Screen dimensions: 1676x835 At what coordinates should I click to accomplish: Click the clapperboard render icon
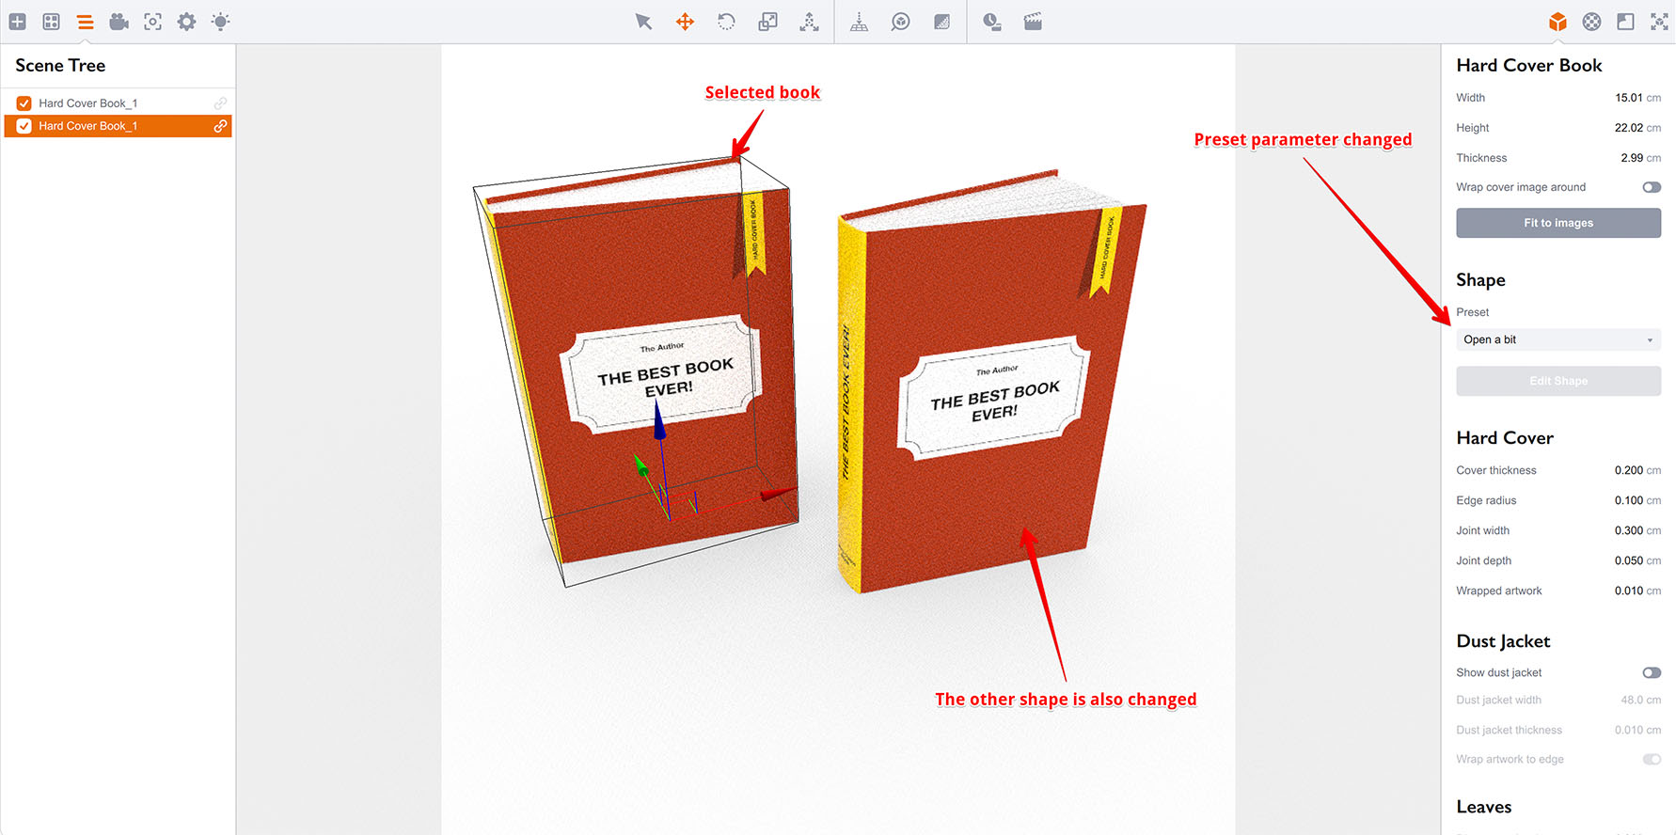click(1033, 22)
